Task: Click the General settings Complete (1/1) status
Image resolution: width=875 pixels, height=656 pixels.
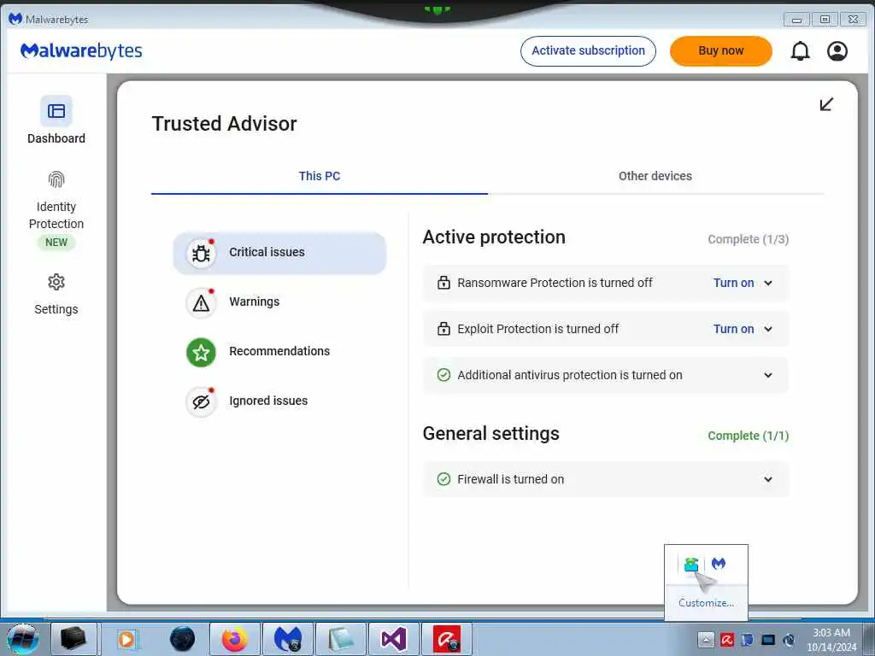Action: click(x=749, y=436)
